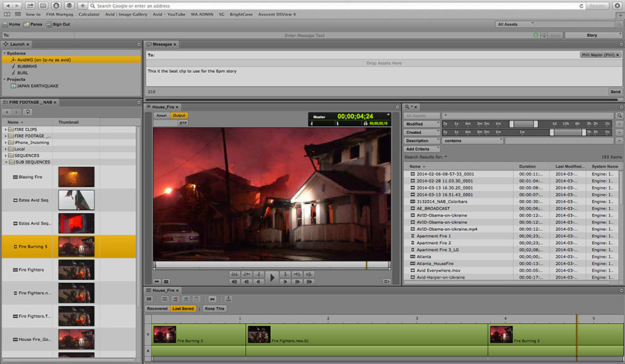Screen dimensions: 625x364
Task: Open new browser tab with plus button
Action: click(x=83, y=6)
